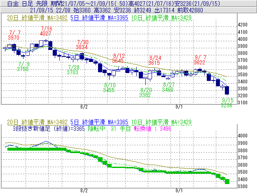
Task: Click the 9/1 date label under price chart
Action: tap(179, 107)
